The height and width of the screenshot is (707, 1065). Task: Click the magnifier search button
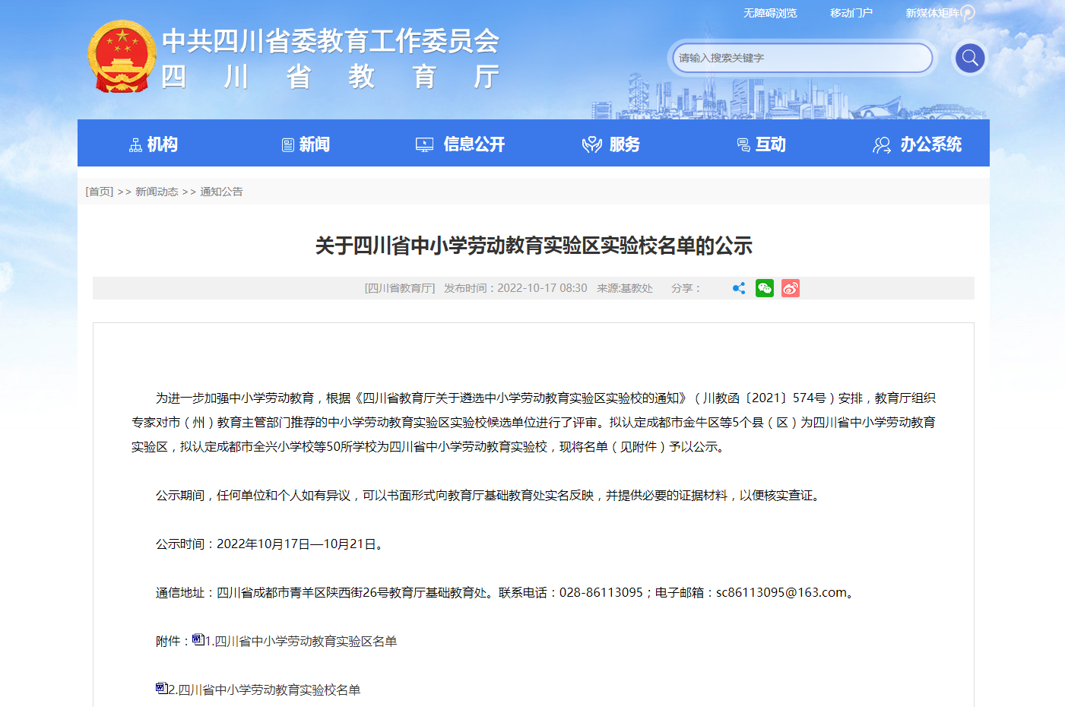969,58
